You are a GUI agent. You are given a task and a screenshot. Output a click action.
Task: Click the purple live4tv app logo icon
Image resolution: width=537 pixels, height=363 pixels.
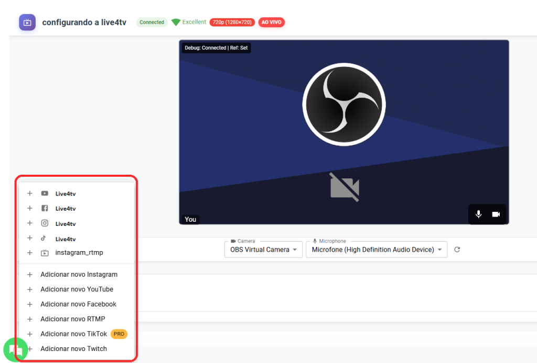[27, 22]
